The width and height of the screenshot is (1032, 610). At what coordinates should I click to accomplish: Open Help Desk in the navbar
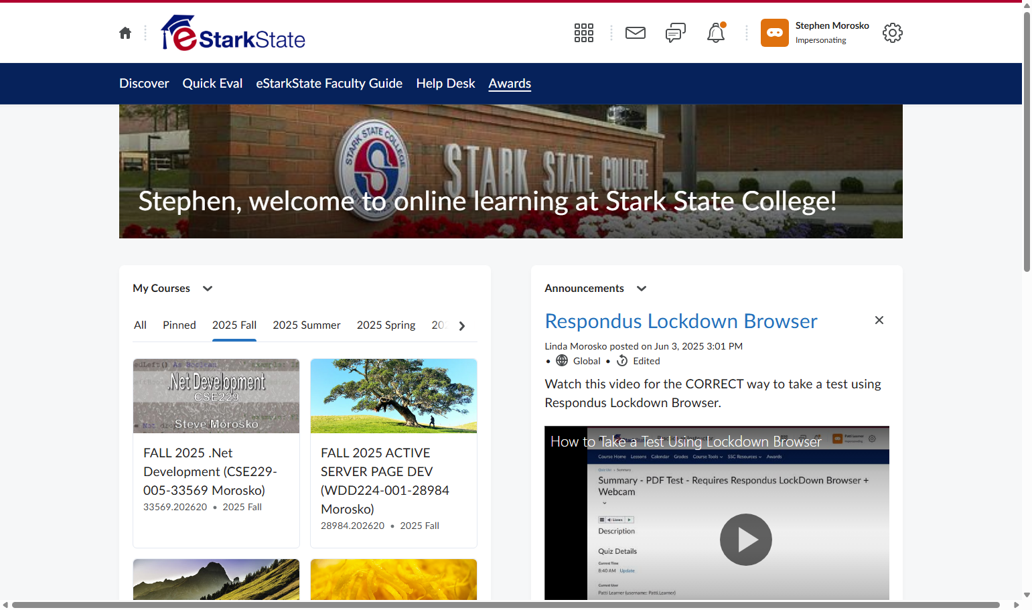(445, 84)
